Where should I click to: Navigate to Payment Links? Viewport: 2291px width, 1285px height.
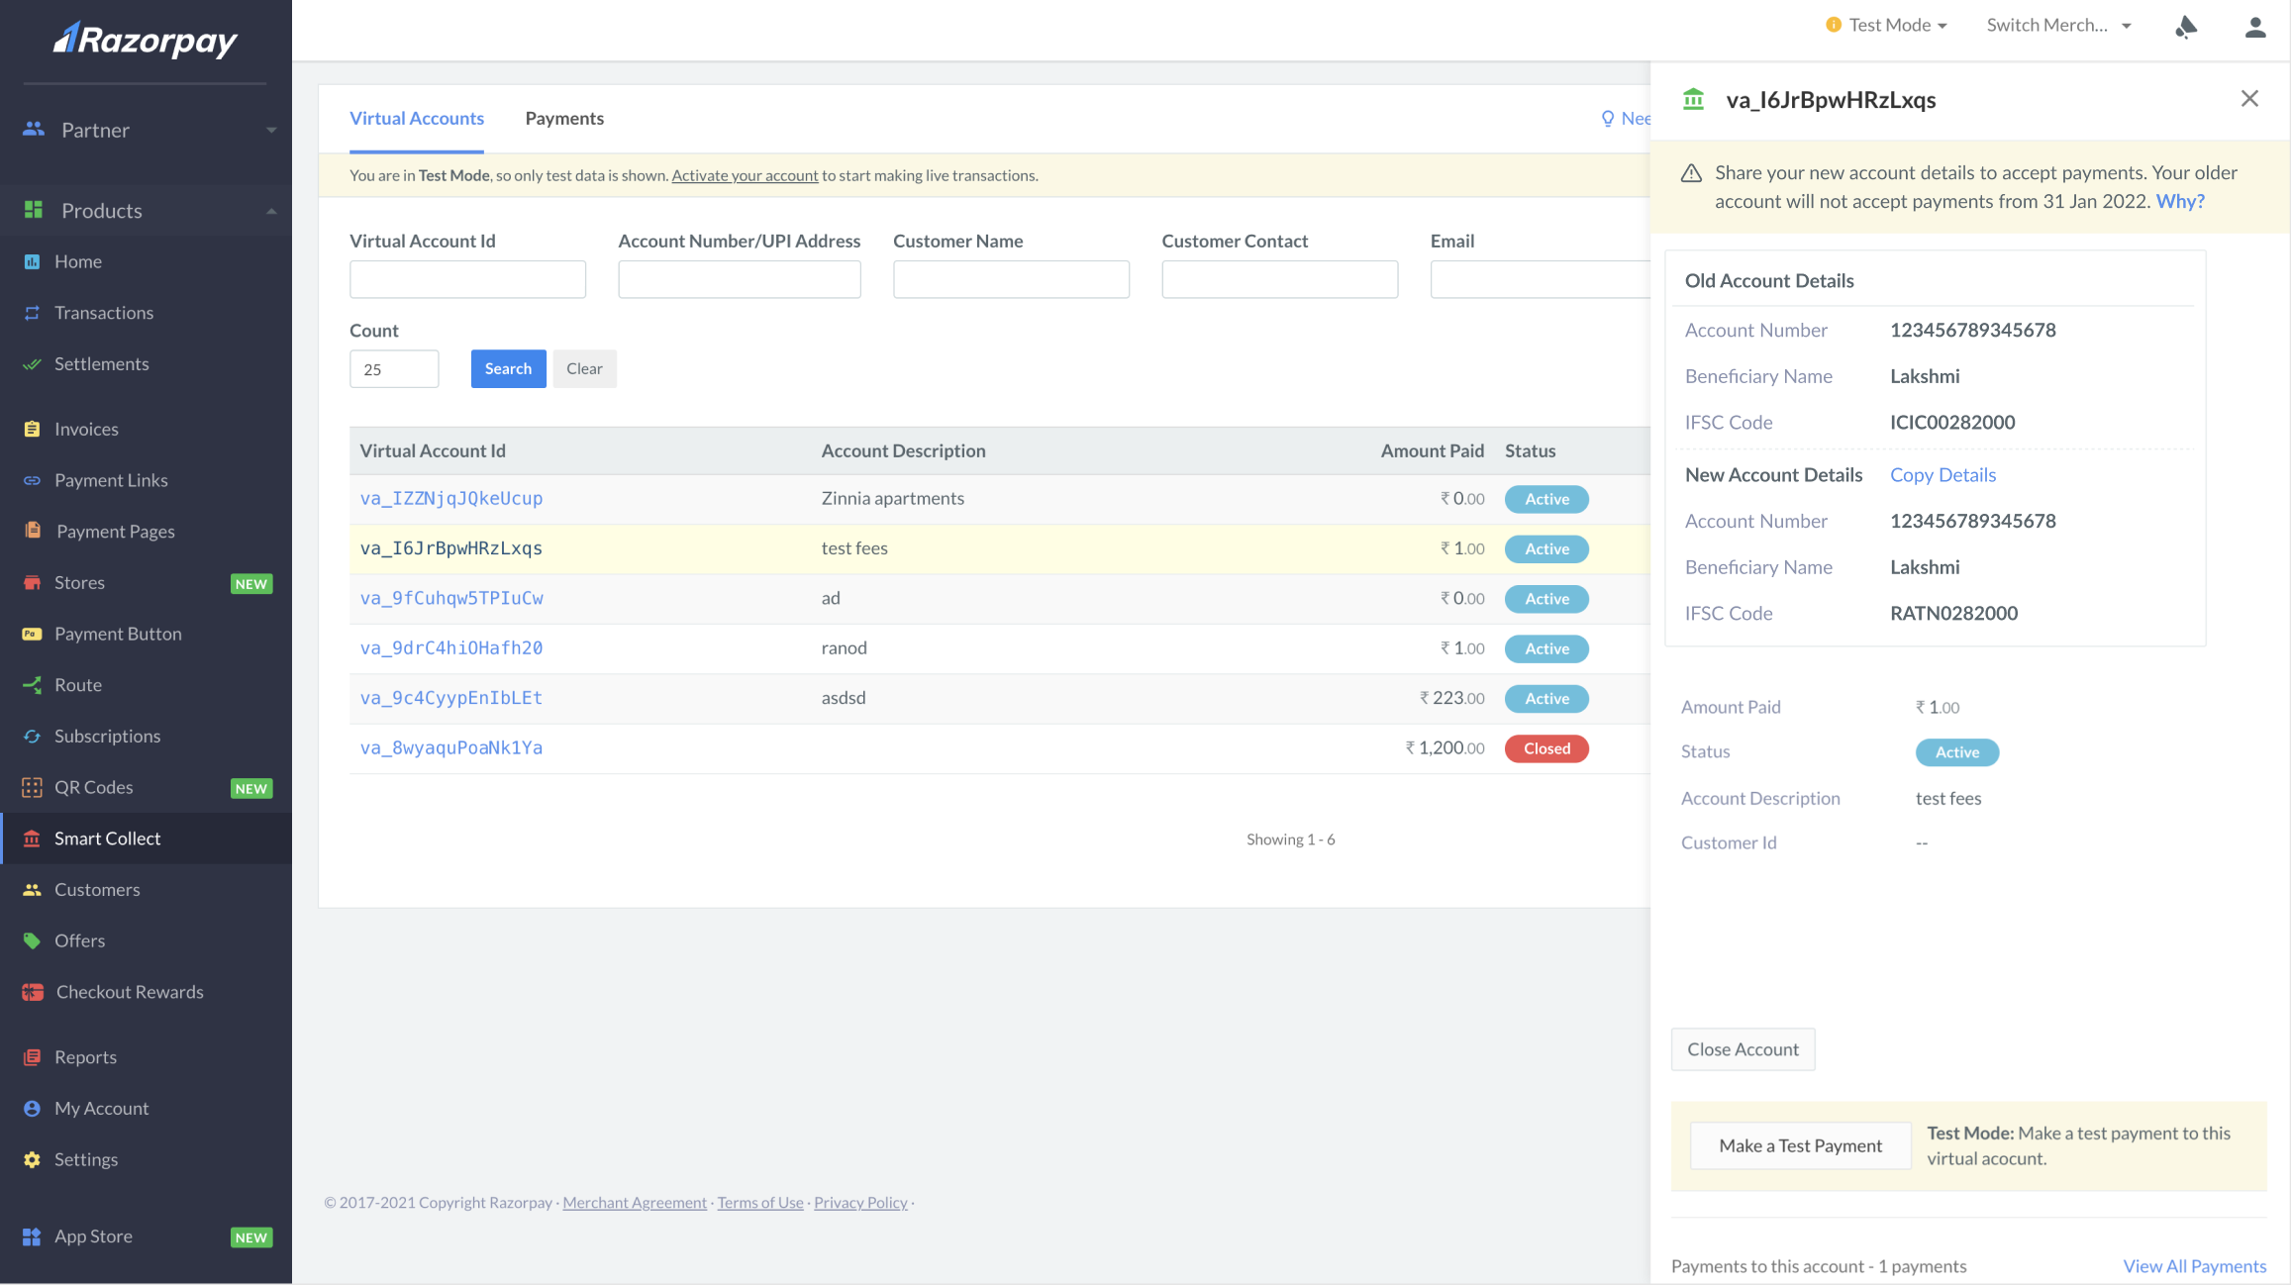pos(111,480)
